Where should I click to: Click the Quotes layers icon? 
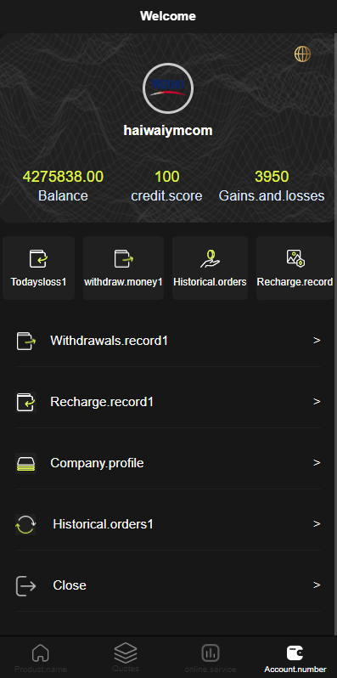tap(126, 652)
